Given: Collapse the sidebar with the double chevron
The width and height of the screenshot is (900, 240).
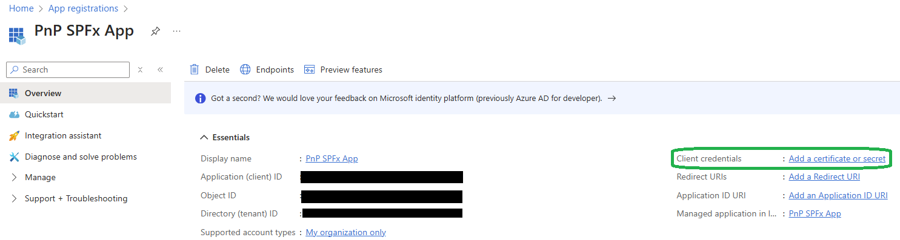Looking at the screenshot, I should [x=160, y=70].
